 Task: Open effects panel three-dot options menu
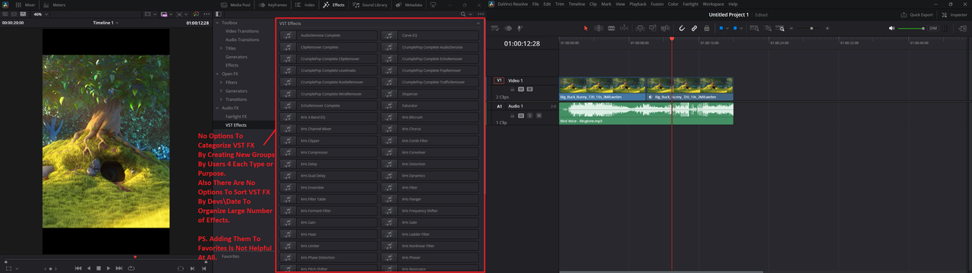481,14
